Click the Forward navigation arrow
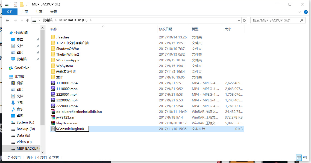The height and width of the screenshot is (163, 311). pyautogui.click(x=15, y=20)
